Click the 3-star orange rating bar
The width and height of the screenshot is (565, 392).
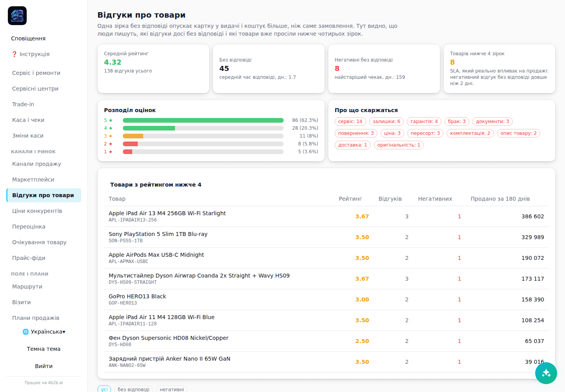pyautogui.click(x=203, y=136)
